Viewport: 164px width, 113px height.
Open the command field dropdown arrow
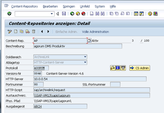click(52, 14)
